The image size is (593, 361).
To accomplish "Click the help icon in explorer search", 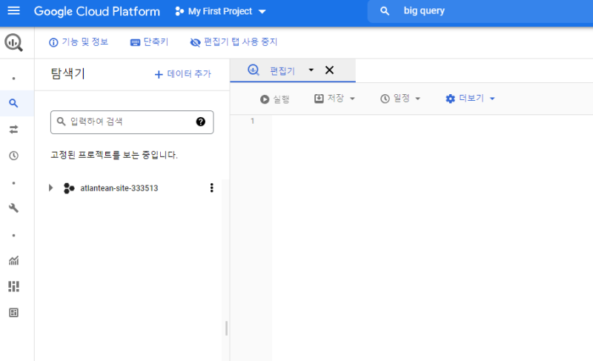I will coord(200,122).
